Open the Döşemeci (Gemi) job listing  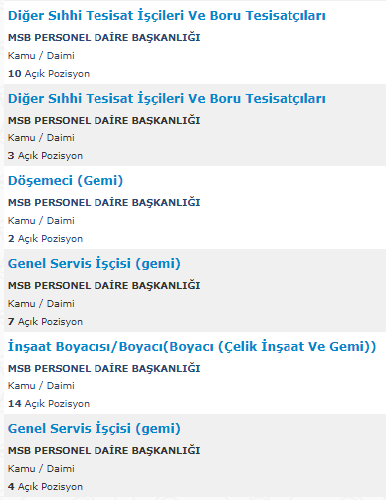[x=66, y=181]
